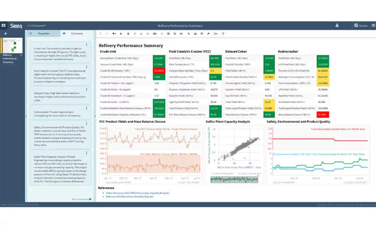Open the paragraph format dropdown

[x=114, y=34]
